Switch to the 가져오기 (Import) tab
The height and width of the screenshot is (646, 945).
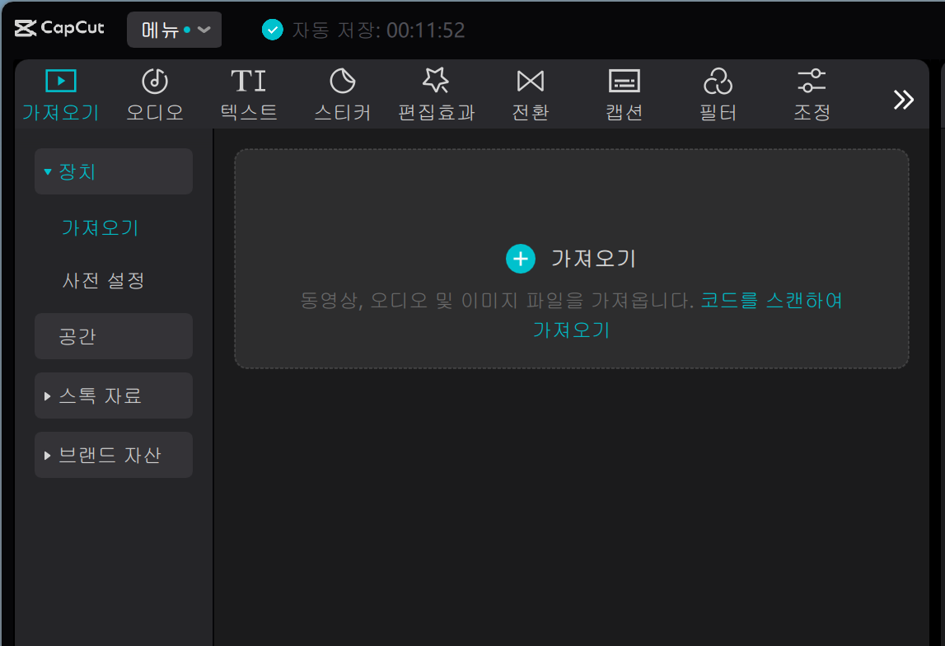coord(60,93)
